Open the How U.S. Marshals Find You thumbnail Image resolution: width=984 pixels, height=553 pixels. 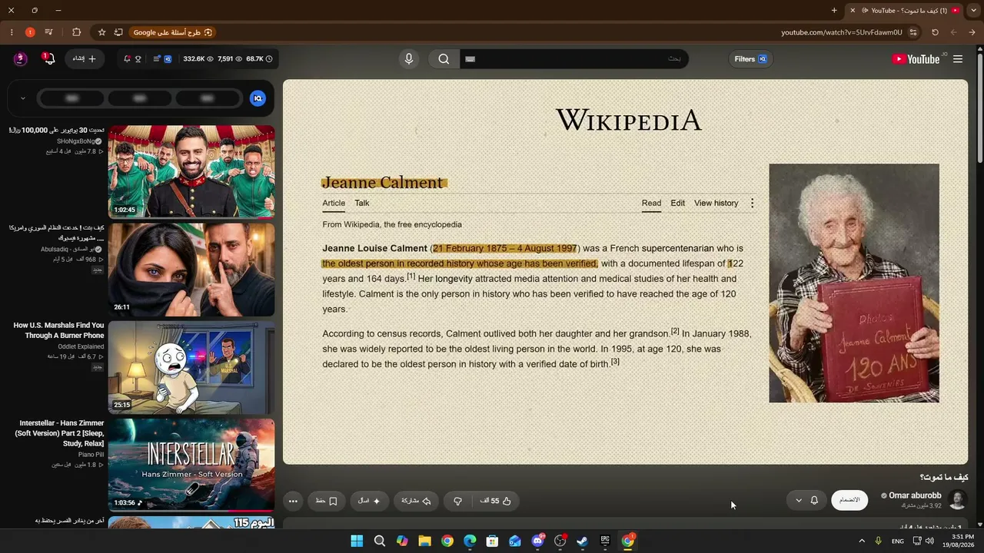coord(191,367)
